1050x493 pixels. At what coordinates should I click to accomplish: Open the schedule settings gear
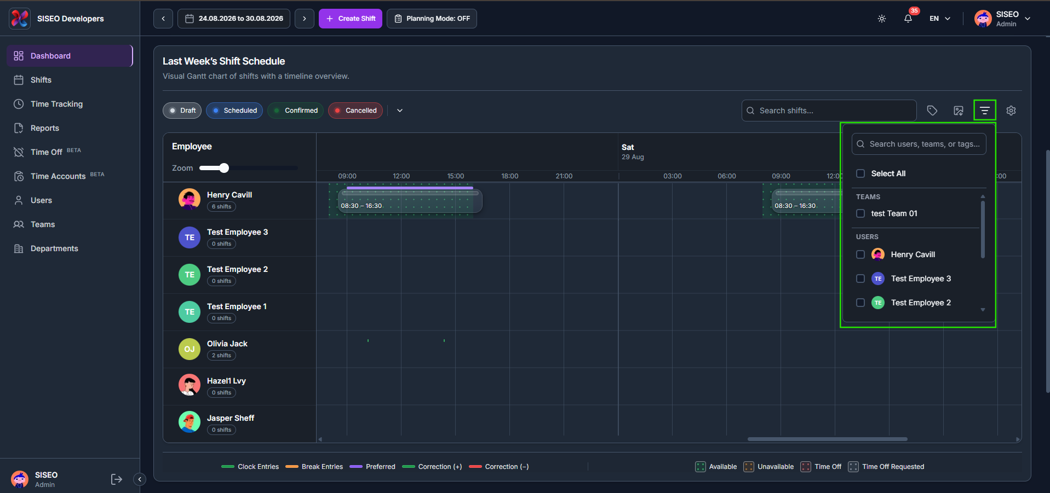pos(1011,111)
